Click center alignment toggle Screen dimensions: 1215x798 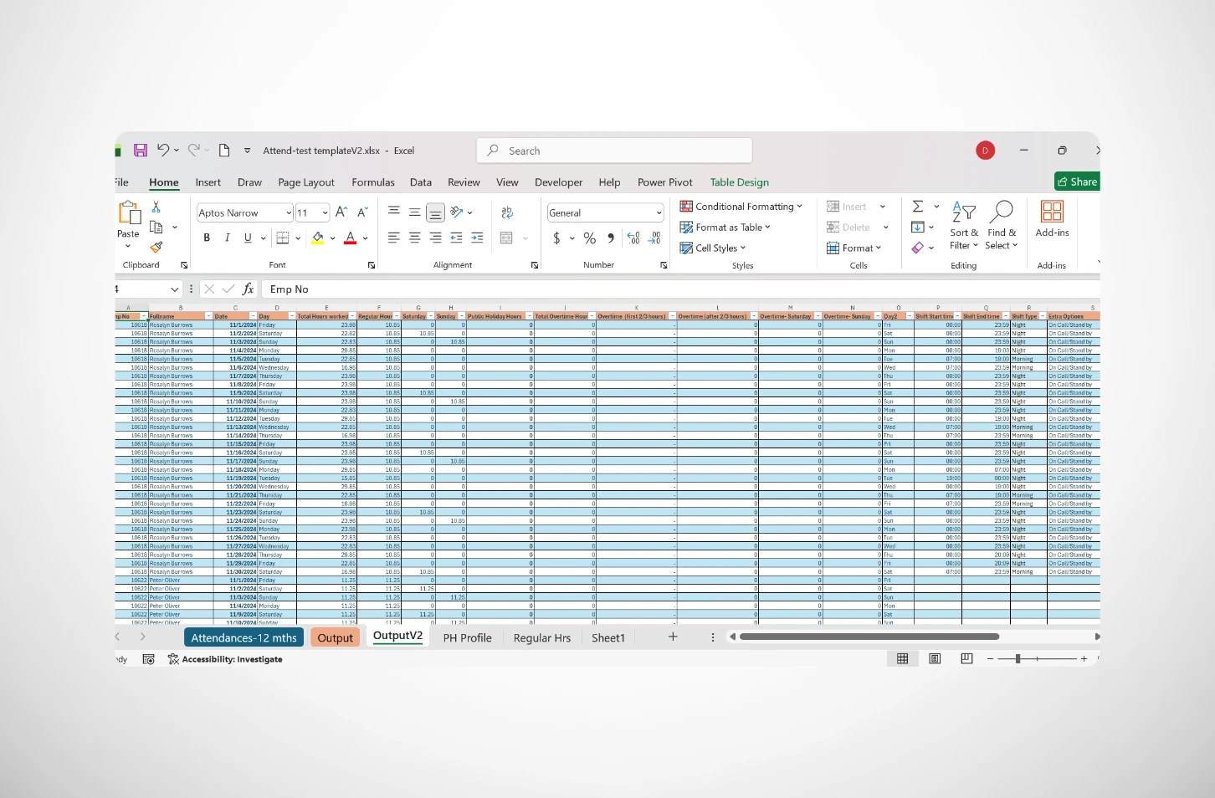(x=414, y=238)
